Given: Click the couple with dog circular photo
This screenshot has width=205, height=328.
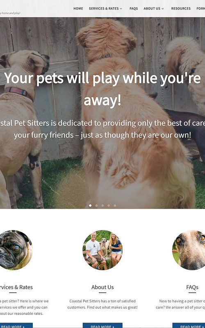Looking at the screenshot, I should [x=102, y=250].
